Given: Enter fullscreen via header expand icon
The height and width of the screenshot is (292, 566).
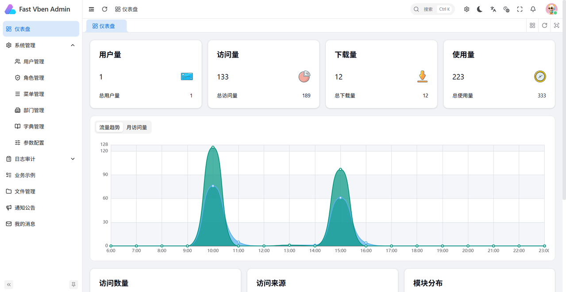Looking at the screenshot, I should click(x=520, y=9).
